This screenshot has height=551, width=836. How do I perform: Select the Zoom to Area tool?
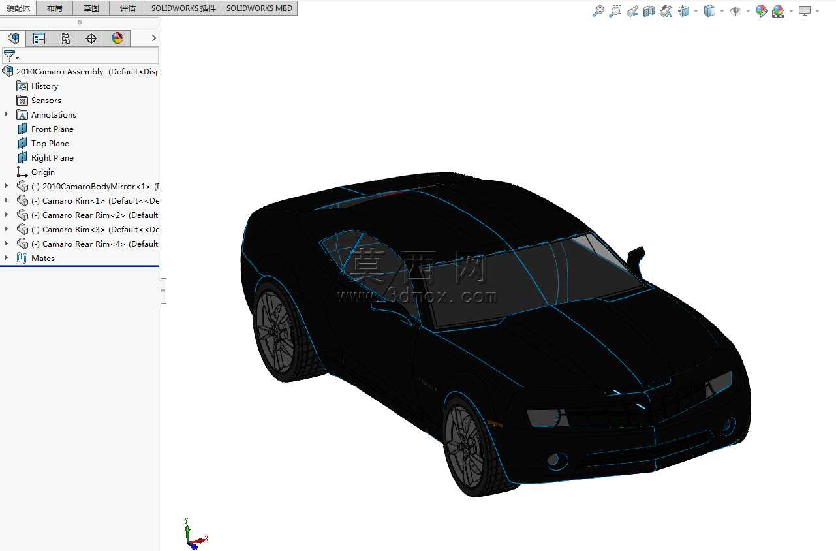click(615, 11)
